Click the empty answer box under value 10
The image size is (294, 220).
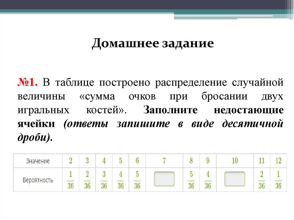coord(235,179)
